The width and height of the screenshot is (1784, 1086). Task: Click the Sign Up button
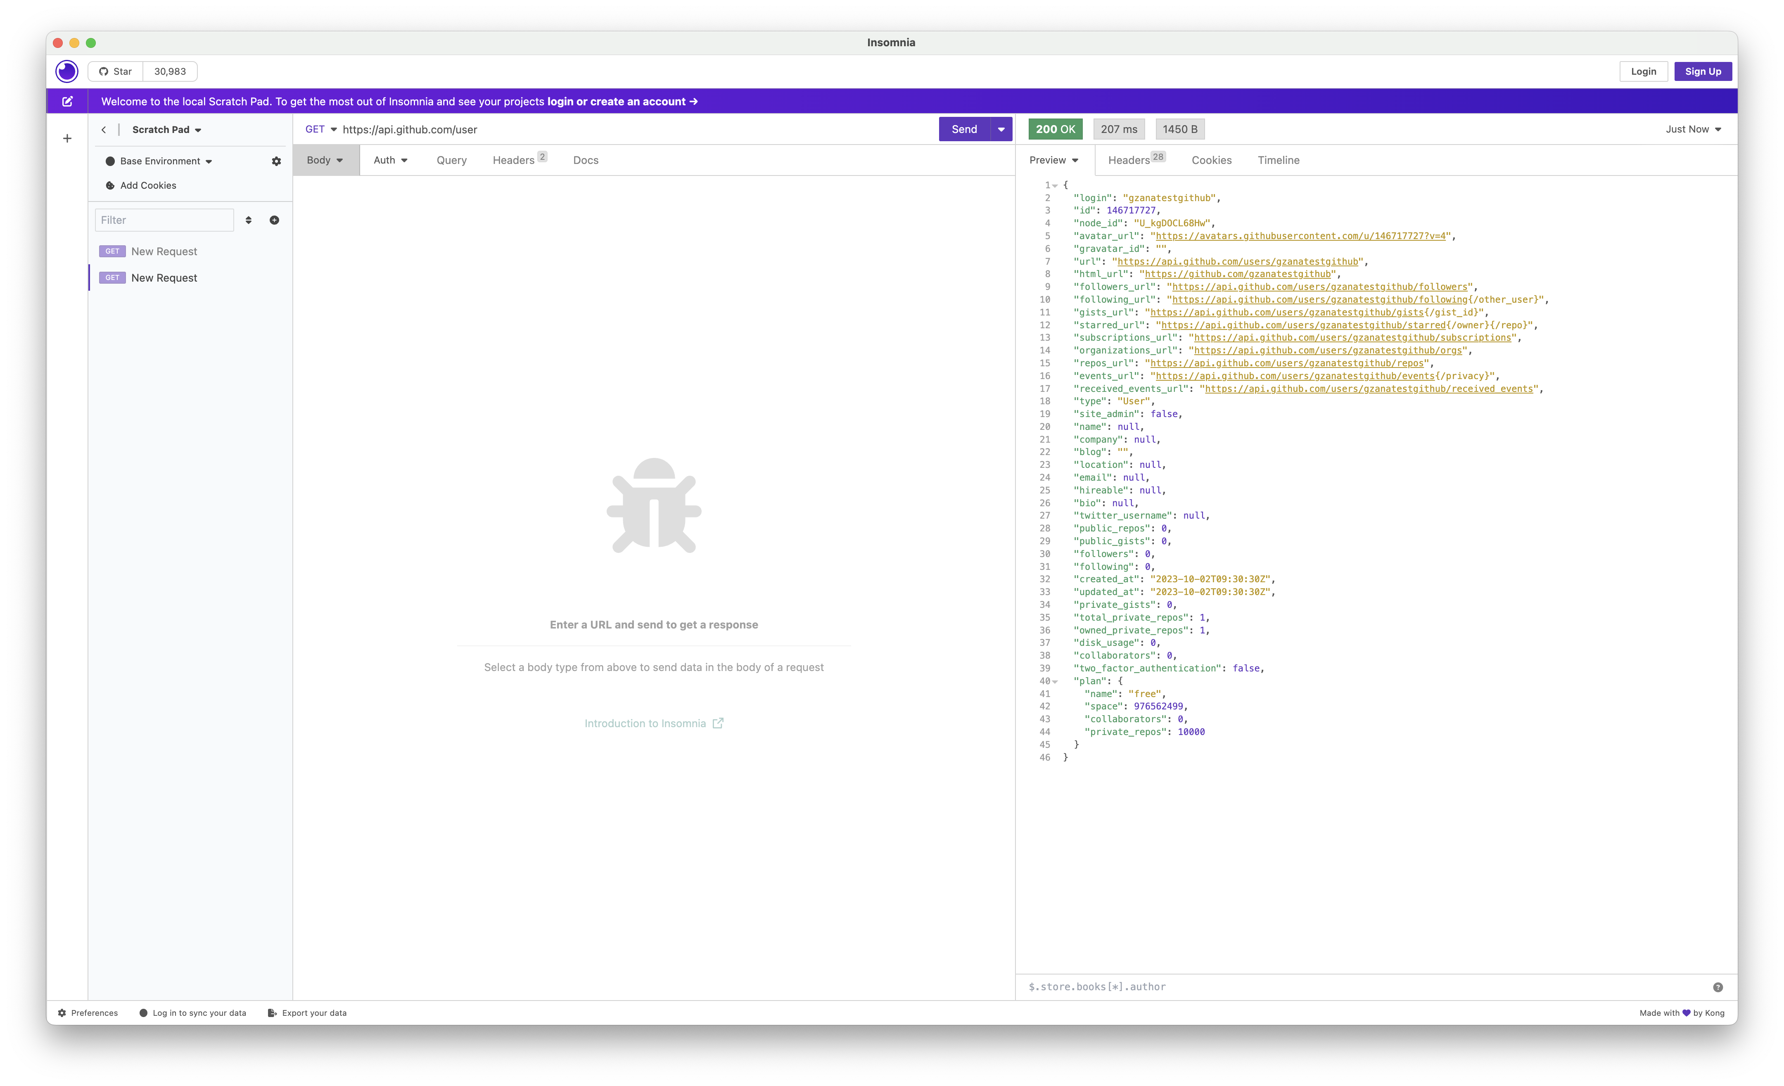[x=1702, y=71]
